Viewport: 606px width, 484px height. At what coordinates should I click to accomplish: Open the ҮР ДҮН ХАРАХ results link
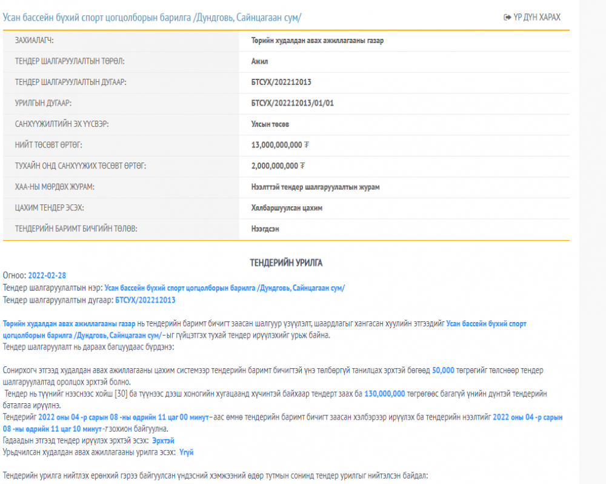click(x=536, y=18)
